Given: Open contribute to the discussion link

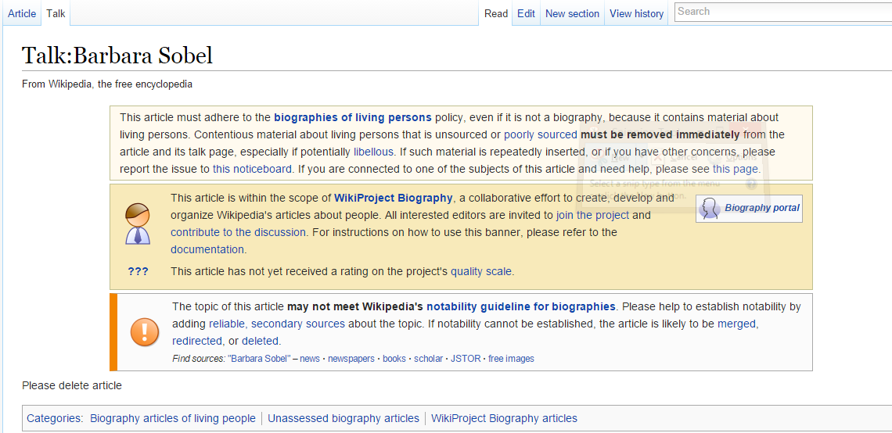Looking at the screenshot, I should pos(239,232).
